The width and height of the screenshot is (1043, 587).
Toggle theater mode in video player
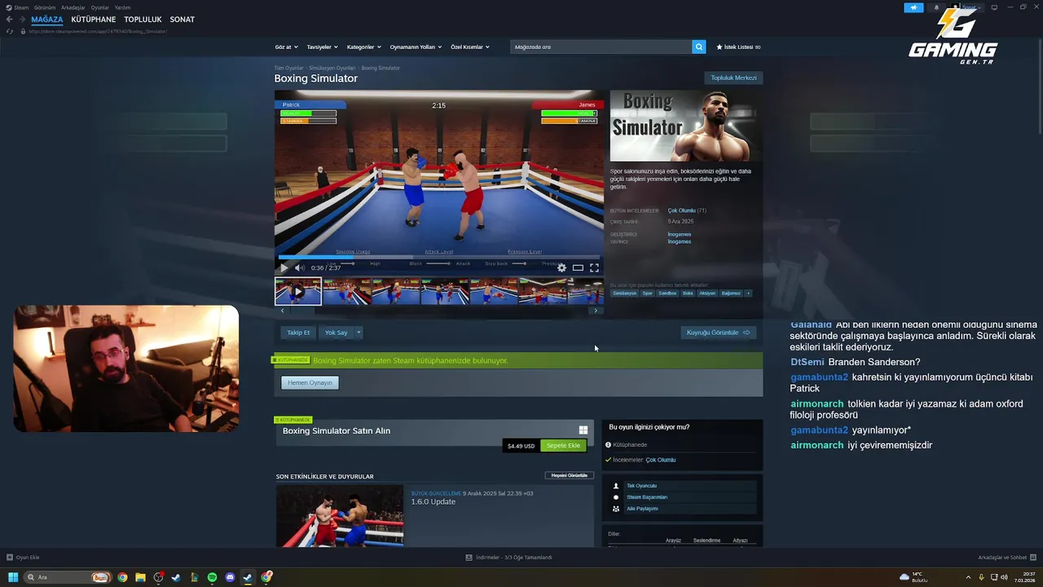pos(578,267)
